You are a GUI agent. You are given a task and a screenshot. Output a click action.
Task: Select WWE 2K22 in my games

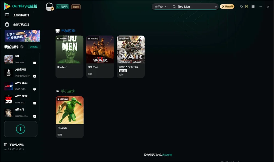click(x=21, y=100)
